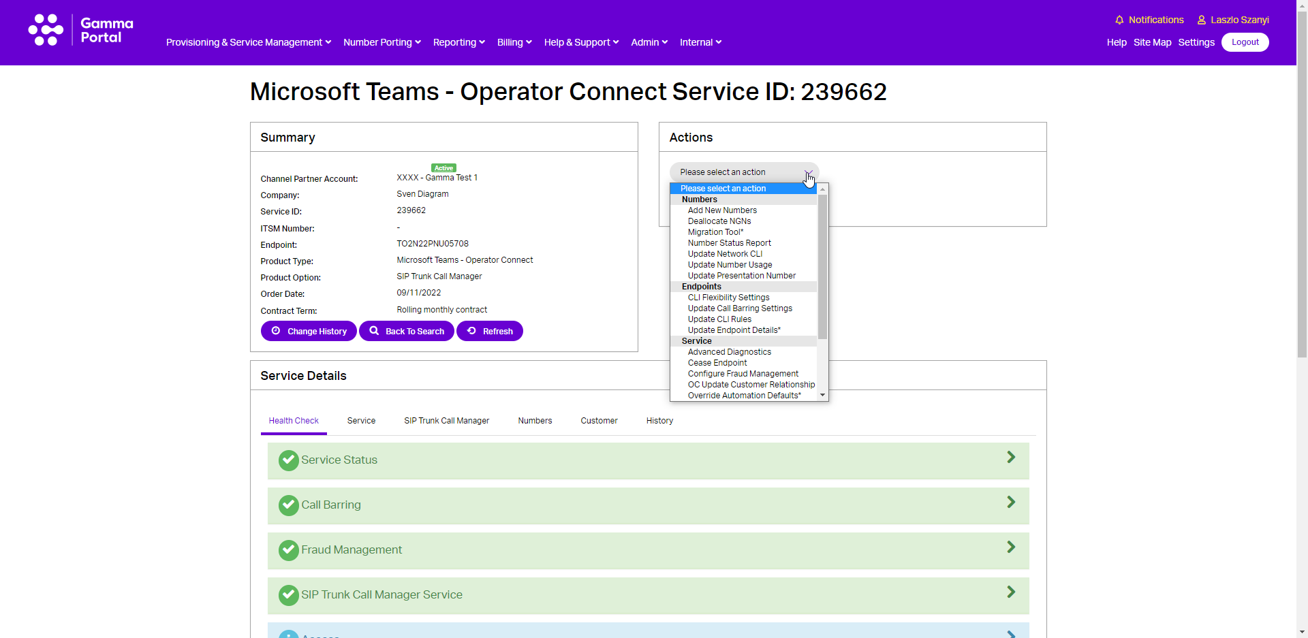Viewport: 1308px width, 638px height.
Task: Click the Back To Search button
Action: (x=407, y=331)
